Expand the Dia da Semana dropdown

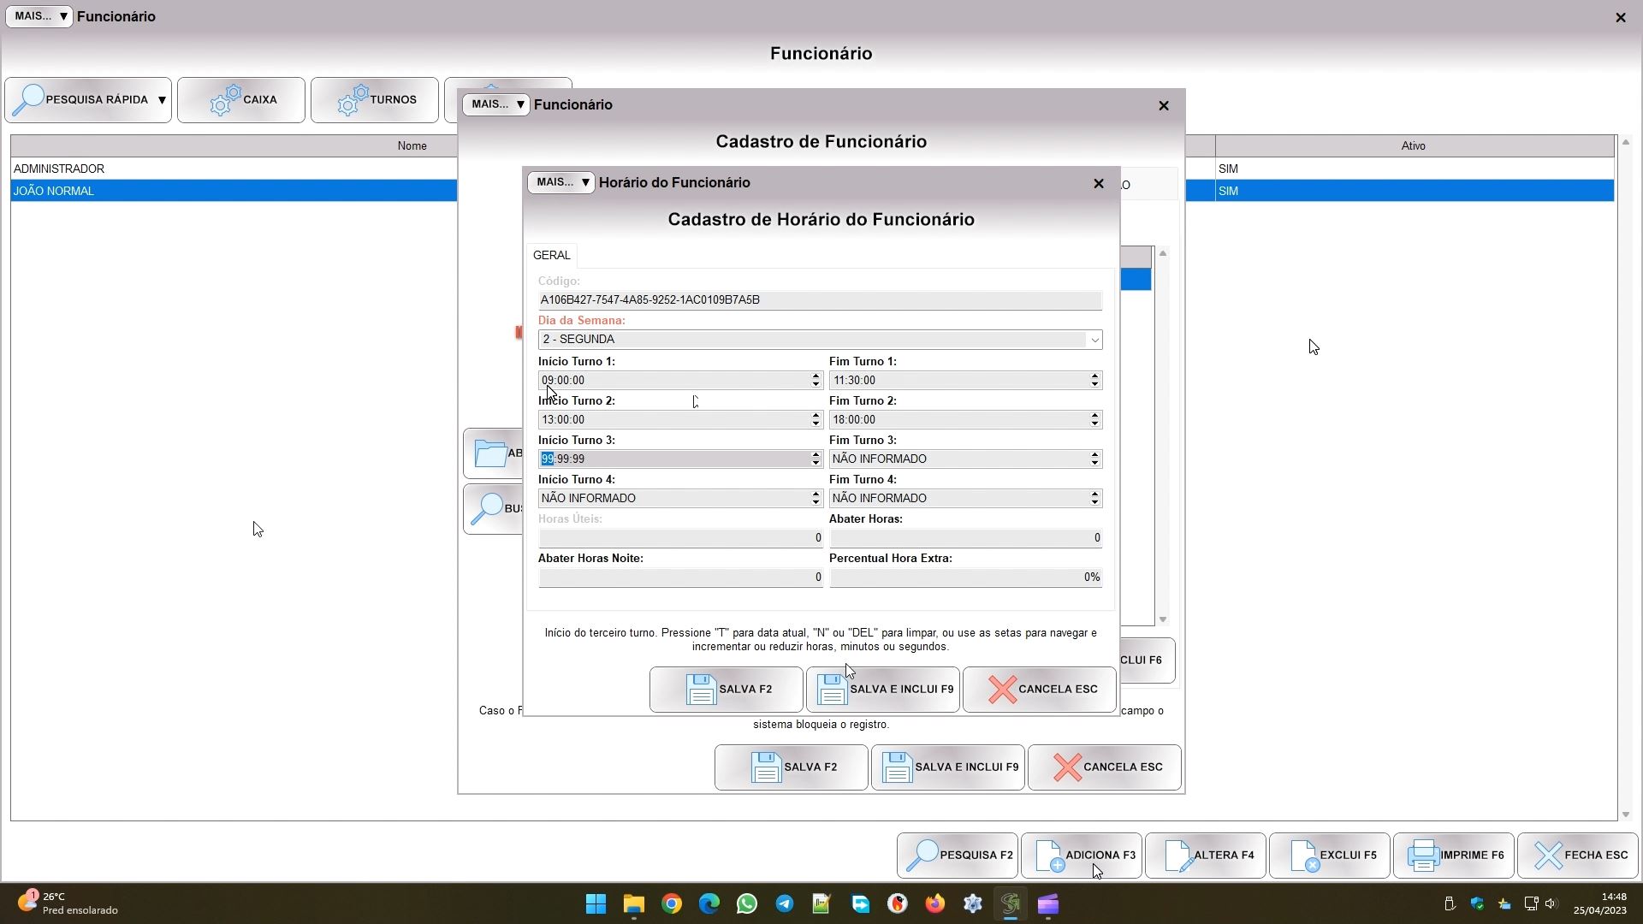(1094, 341)
